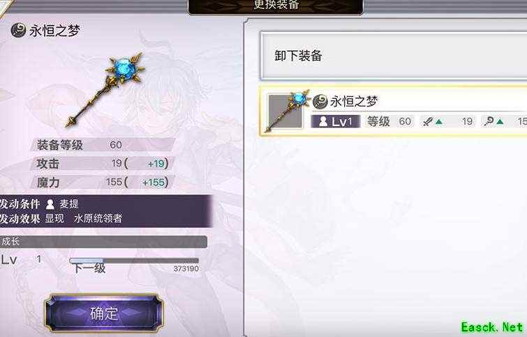Click the 发动效果 水原统领者 effect text
The height and width of the screenshot is (337, 527).
(61, 219)
